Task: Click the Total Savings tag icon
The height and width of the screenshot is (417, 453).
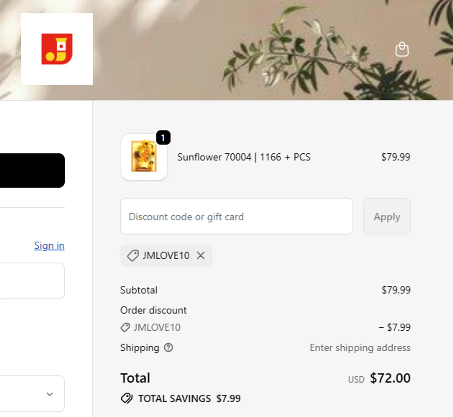Action: click(127, 398)
